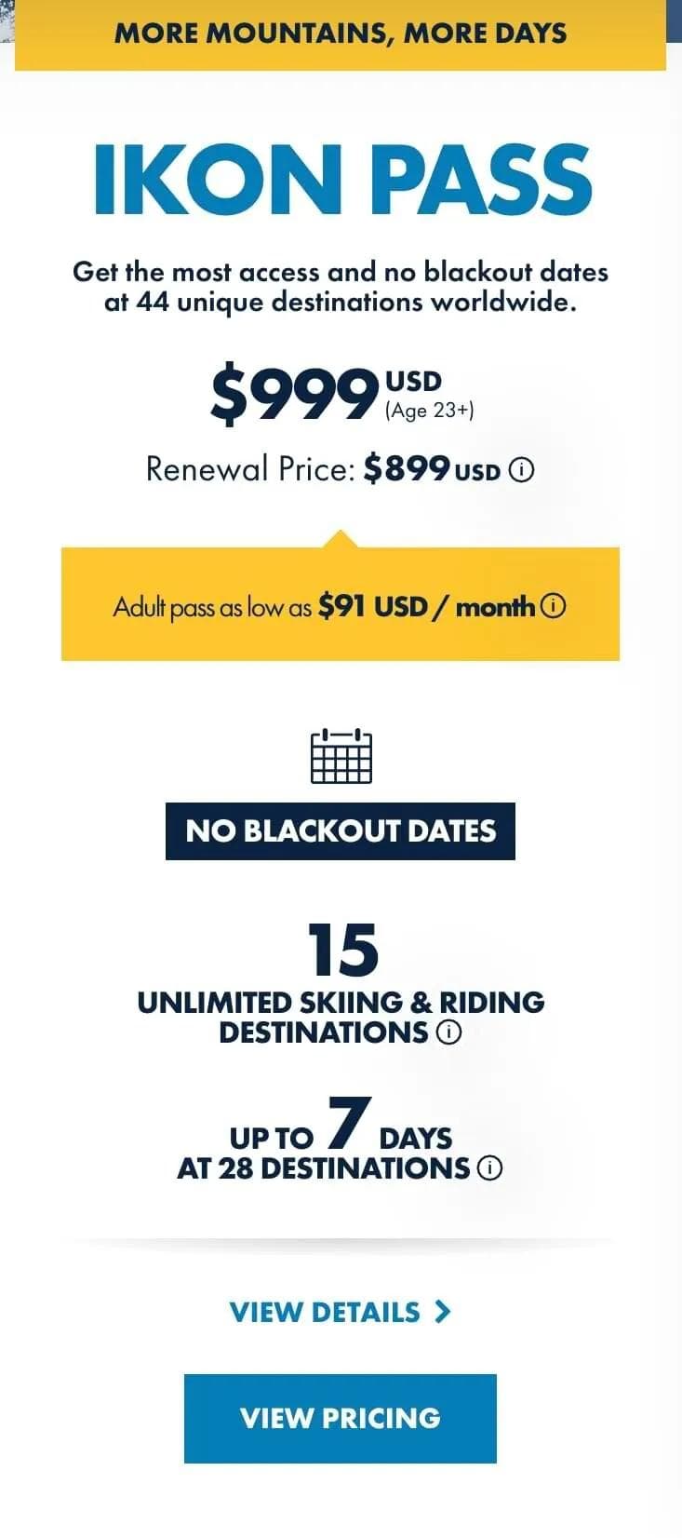Click the $999 price figure

(293, 395)
